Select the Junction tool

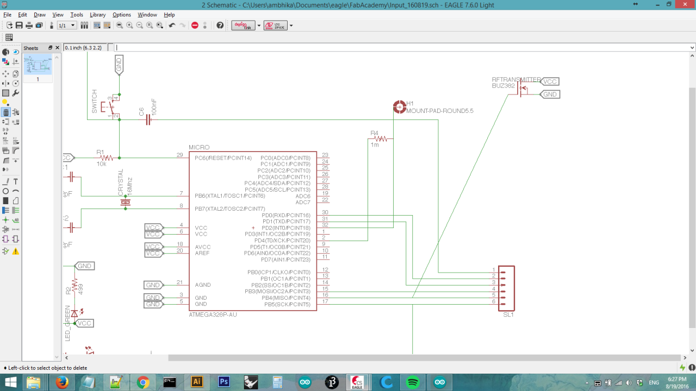pyautogui.click(x=5, y=220)
